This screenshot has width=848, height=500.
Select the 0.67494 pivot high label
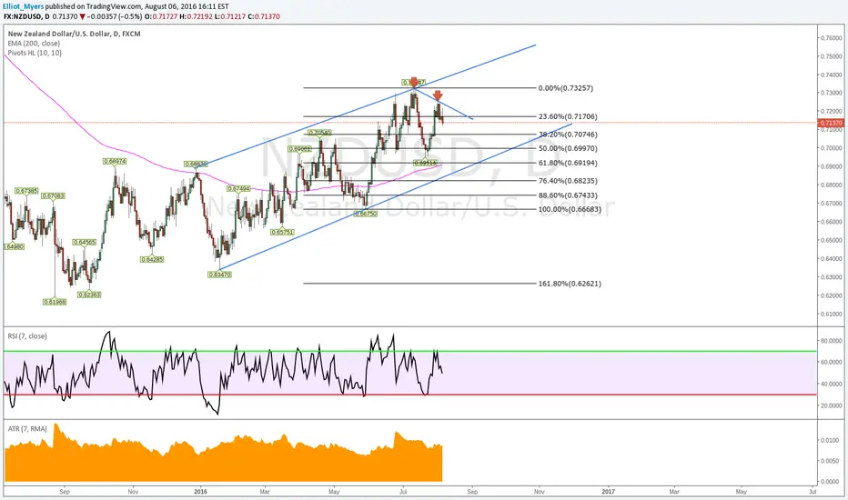pos(238,189)
